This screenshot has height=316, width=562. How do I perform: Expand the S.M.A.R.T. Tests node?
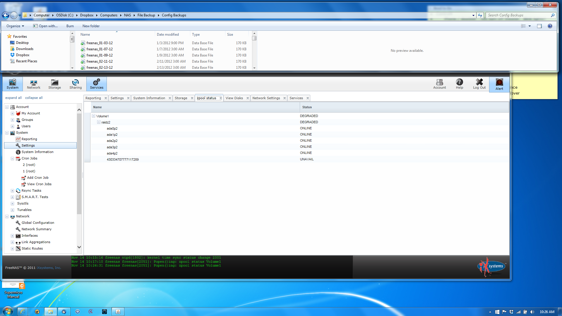click(x=12, y=197)
